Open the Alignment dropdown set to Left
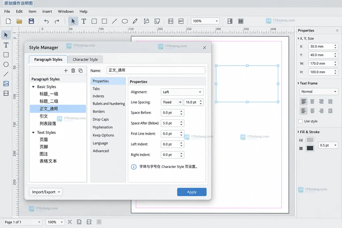 (x=182, y=92)
